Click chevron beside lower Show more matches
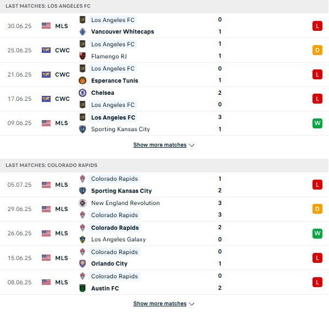Viewport: 329px width, 313px height. (x=191, y=304)
